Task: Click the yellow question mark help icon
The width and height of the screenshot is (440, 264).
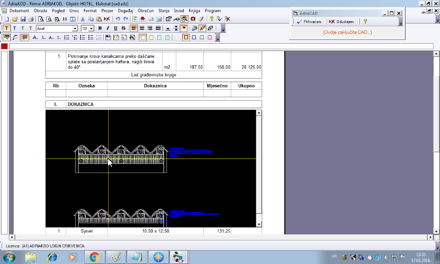Action: [x=212, y=19]
